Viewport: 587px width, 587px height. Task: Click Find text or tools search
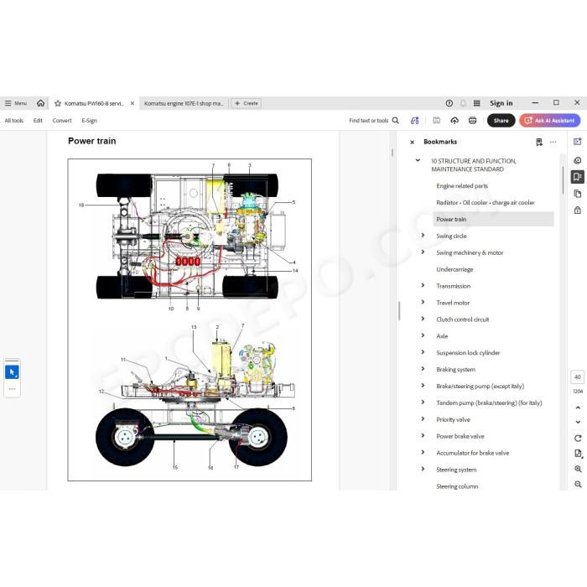tap(374, 121)
